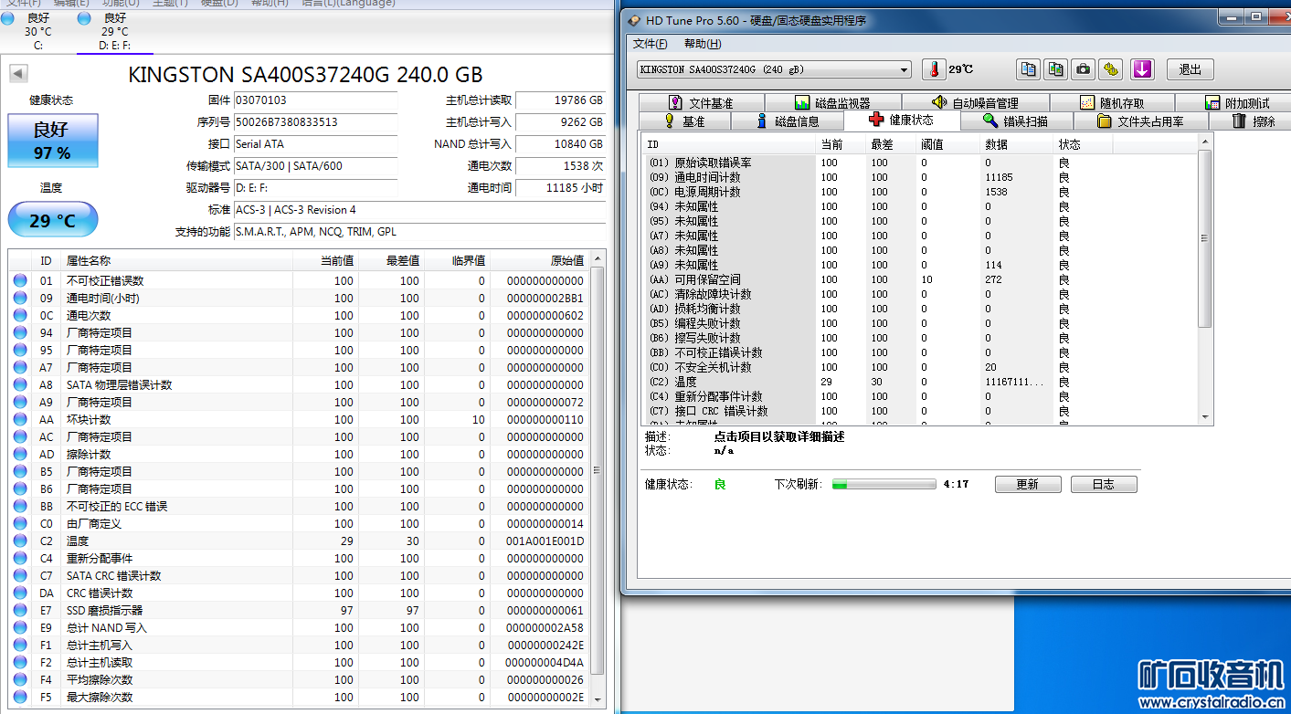Screen dimensions: 1291x714
Task: Select the (C2) 温度 row in HD Tune
Action: tap(918, 382)
